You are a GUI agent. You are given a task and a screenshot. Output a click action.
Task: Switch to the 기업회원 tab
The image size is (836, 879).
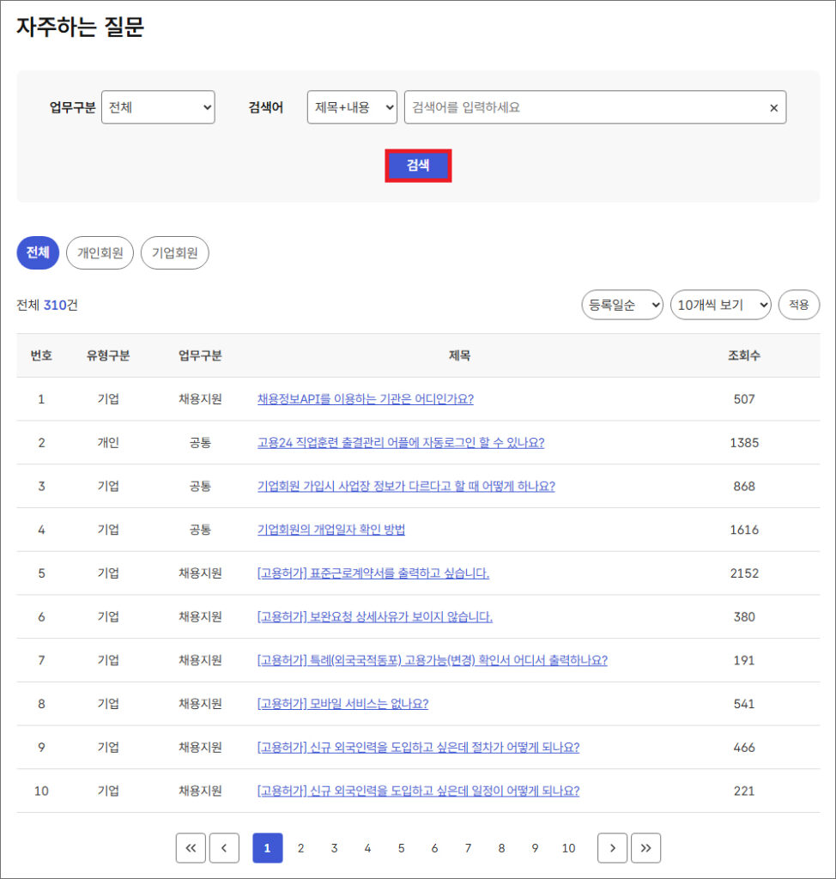coord(174,253)
